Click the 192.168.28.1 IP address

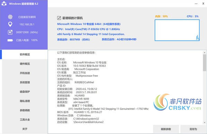(27, 25)
